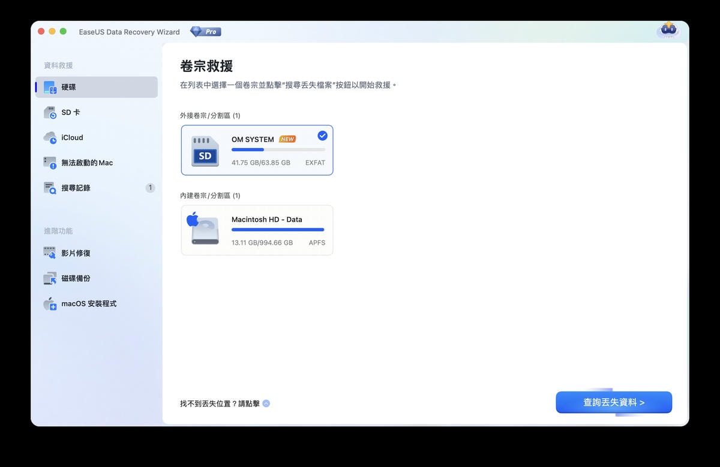
Task: Open the macOS 安裝程式 creator
Action: tap(83, 303)
